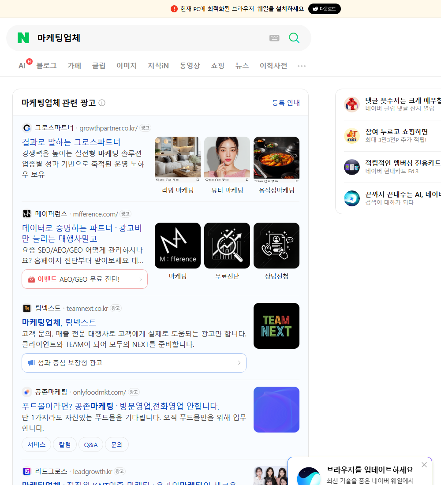Close the 브라우저를 업데이트하세요 popup
Screen dimensions: 441x485
coord(424,465)
